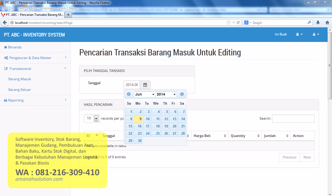Pick date 30 in June calendar

138,141
